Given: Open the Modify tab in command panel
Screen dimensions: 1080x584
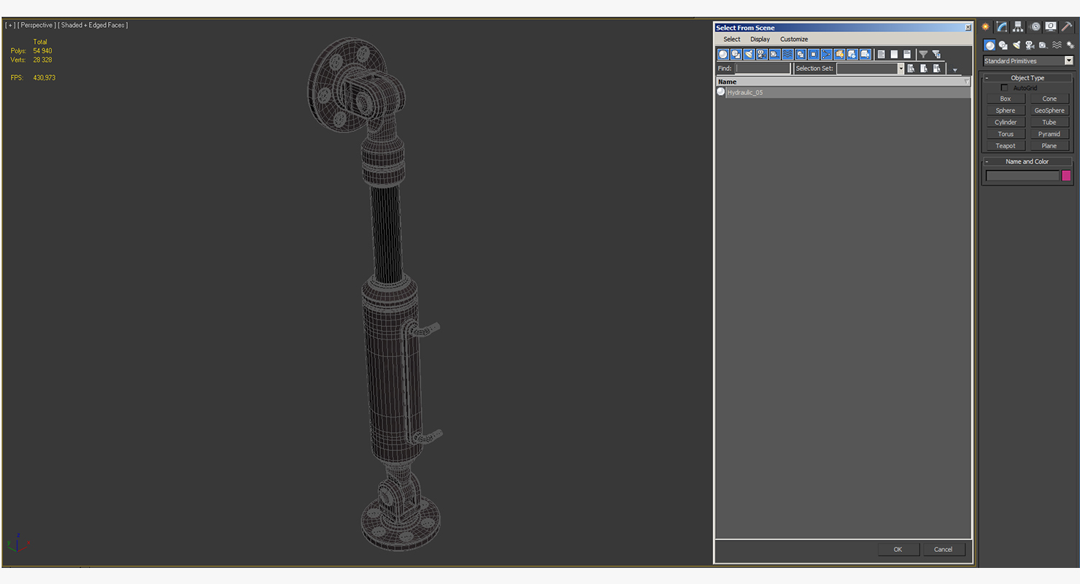Looking at the screenshot, I should [x=1002, y=26].
